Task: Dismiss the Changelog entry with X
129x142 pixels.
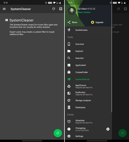Action: 108,129
